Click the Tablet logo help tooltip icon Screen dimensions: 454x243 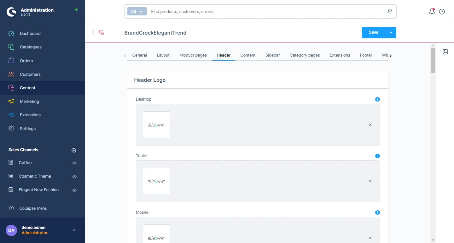377,156
